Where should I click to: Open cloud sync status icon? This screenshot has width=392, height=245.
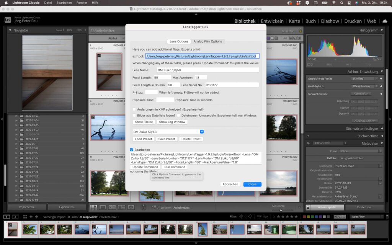coord(385,21)
